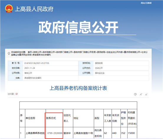Open 重点领域信息公开 breadcrumb link
163x139 pixels.
pos(132,52)
